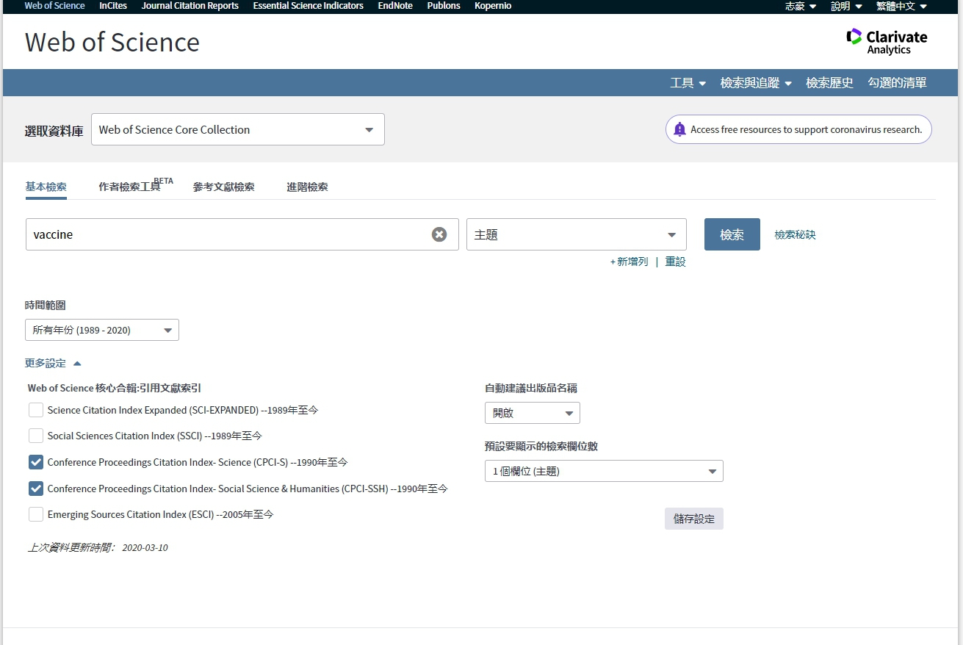Click the Clarivate Analytics logo
The height and width of the screenshot is (645, 963).
(887, 42)
